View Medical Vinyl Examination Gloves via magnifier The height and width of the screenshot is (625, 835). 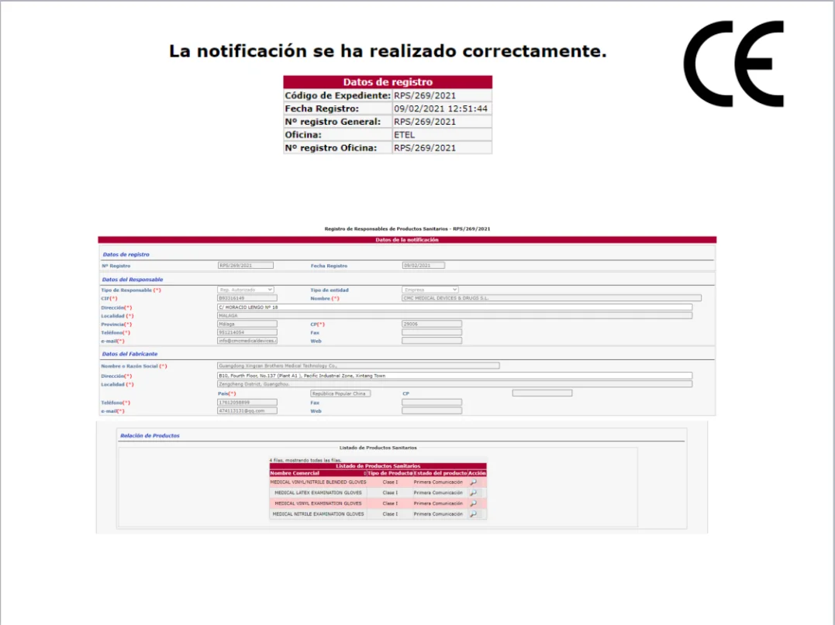[474, 503]
